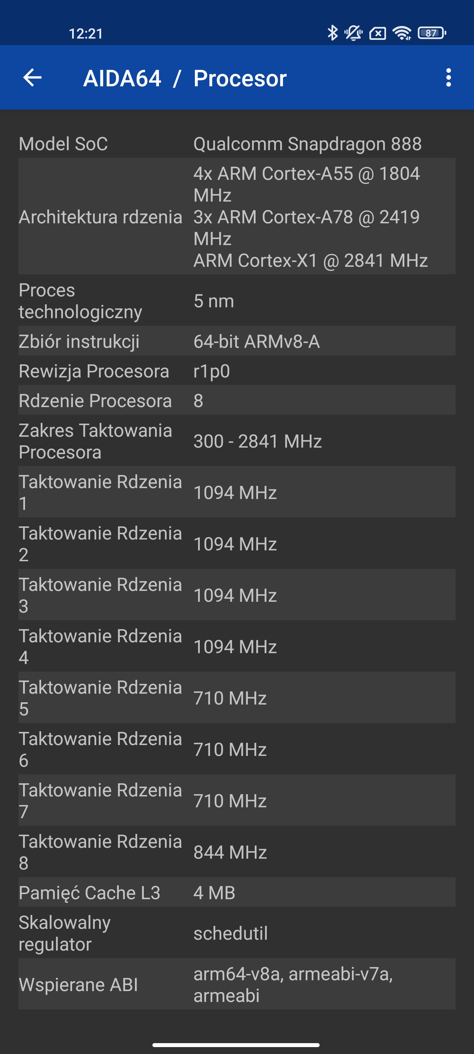Tap the Taktowanie Rdzenia 1 row
The height and width of the screenshot is (1054, 474).
pyautogui.click(x=237, y=492)
